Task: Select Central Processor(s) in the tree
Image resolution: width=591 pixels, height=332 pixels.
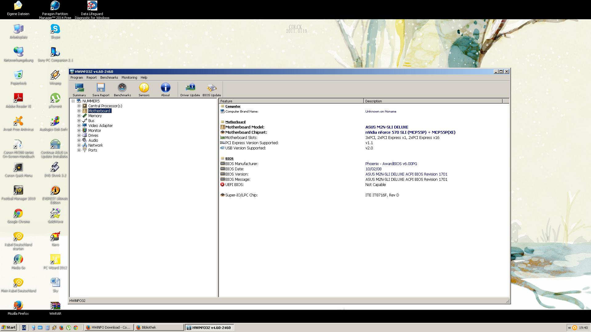Action: tap(105, 106)
